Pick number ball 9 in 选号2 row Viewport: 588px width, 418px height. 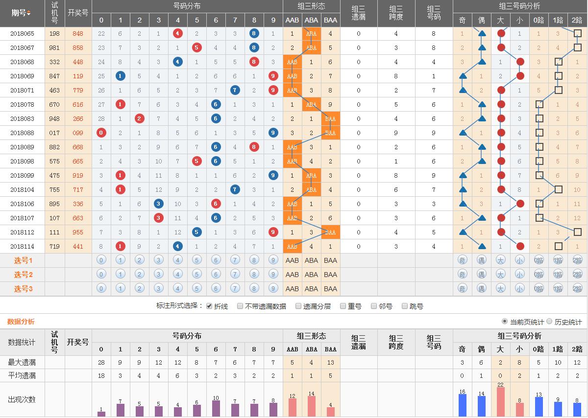273,275
